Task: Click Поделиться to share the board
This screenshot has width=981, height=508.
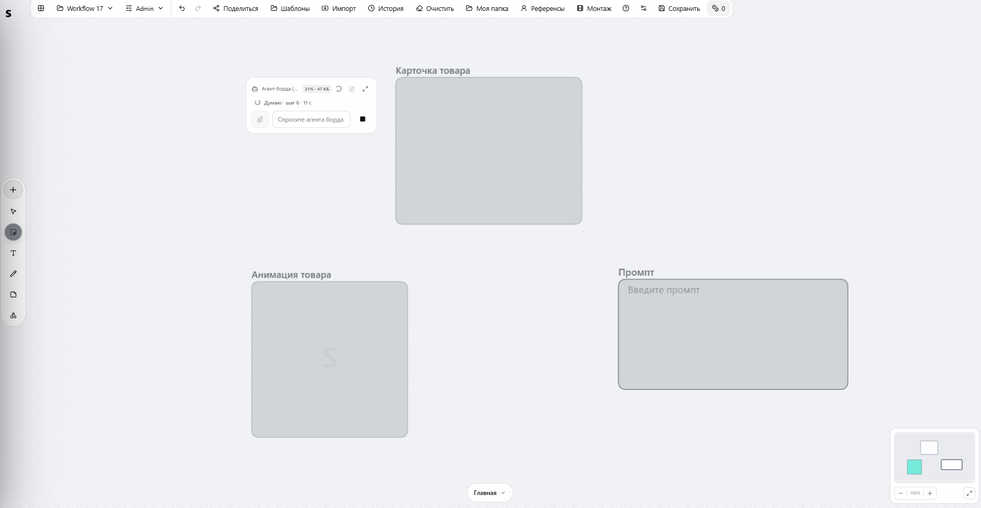Action: pyautogui.click(x=236, y=8)
